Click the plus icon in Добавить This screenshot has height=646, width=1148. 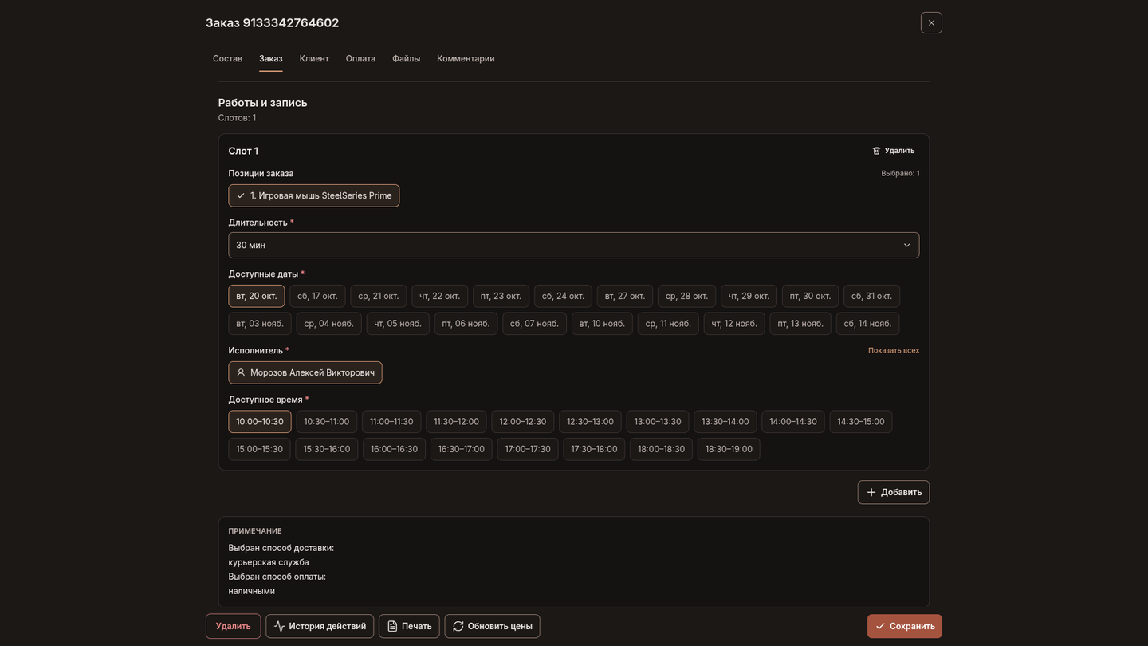pyautogui.click(x=871, y=492)
